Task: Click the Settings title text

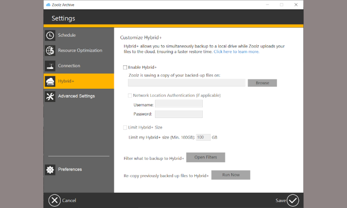Action: [63, 18]
